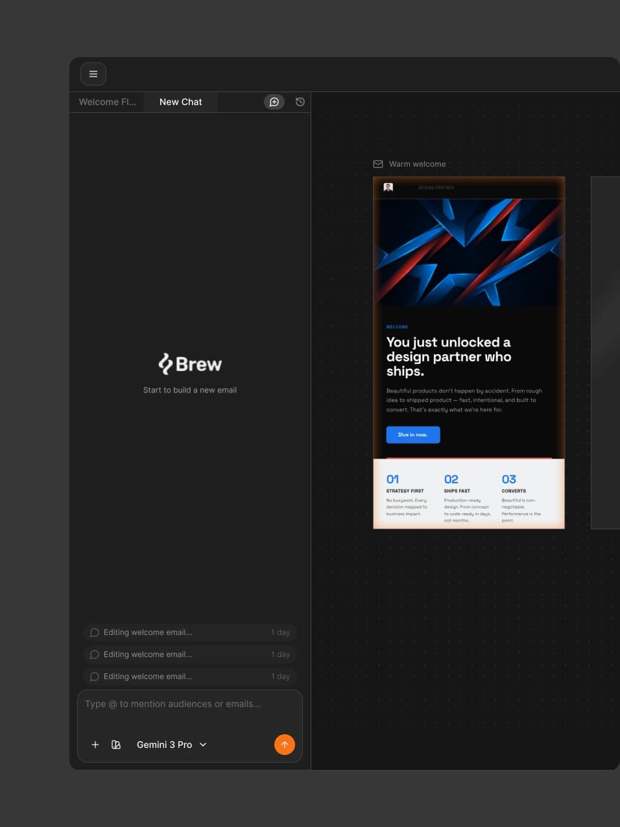The image size is (620, 827).
Task: Open the Gemini 3 Pro model dropdown
Action: (171, 745)
